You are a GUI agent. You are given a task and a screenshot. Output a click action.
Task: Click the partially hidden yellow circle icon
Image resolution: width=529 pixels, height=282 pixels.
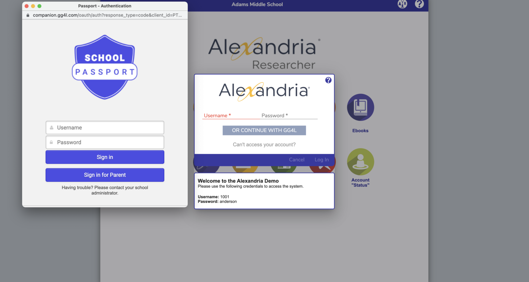tap(245, 169)
